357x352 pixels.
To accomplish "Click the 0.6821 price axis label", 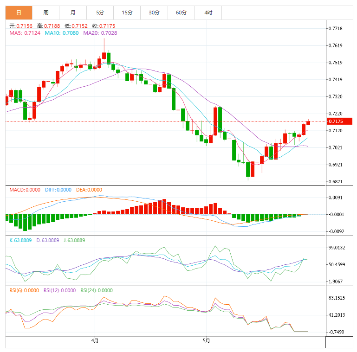I will (336, 182).
